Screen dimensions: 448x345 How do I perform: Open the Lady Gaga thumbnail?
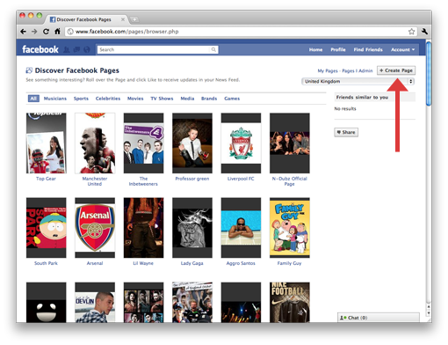tap(192, 228)
